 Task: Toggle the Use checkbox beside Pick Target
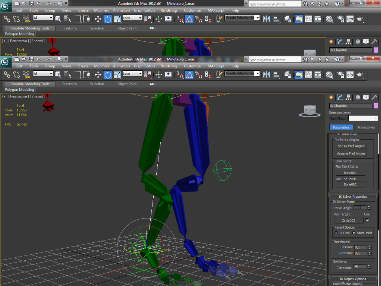[x=367, y=220]
